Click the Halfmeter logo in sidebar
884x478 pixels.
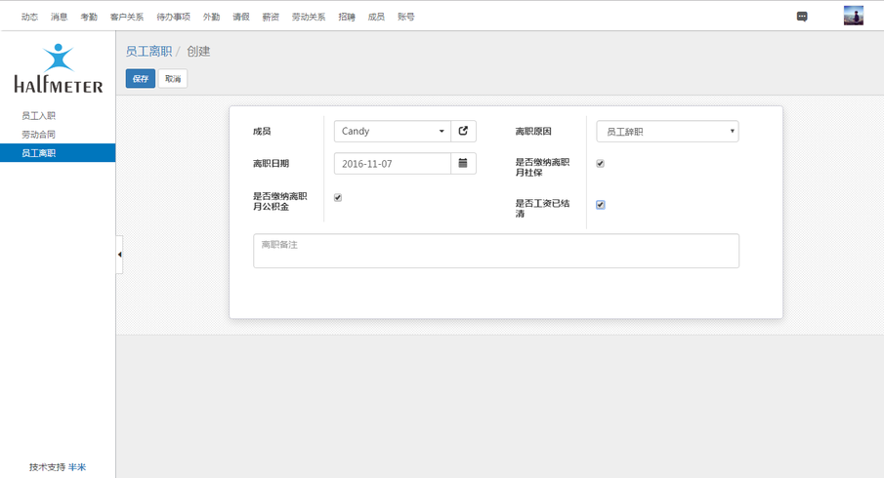click(x=58, y=68)
